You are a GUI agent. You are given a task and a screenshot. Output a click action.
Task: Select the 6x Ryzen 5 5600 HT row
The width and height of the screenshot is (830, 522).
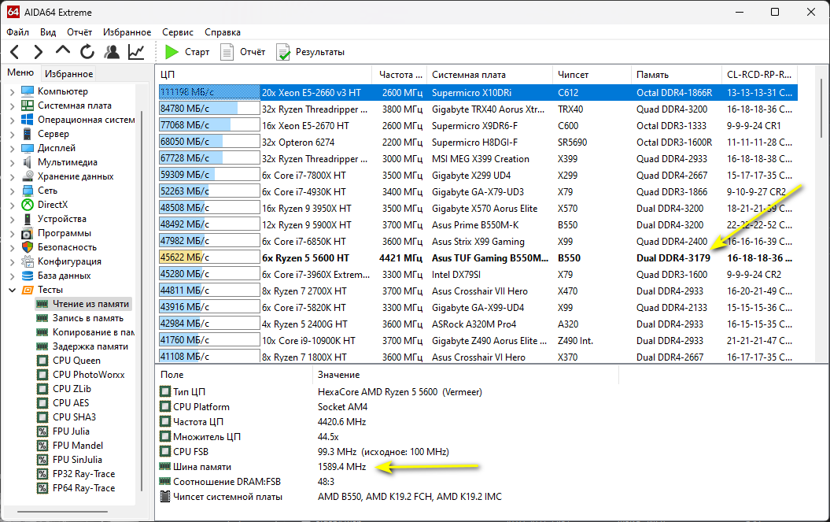pos(478,258)
